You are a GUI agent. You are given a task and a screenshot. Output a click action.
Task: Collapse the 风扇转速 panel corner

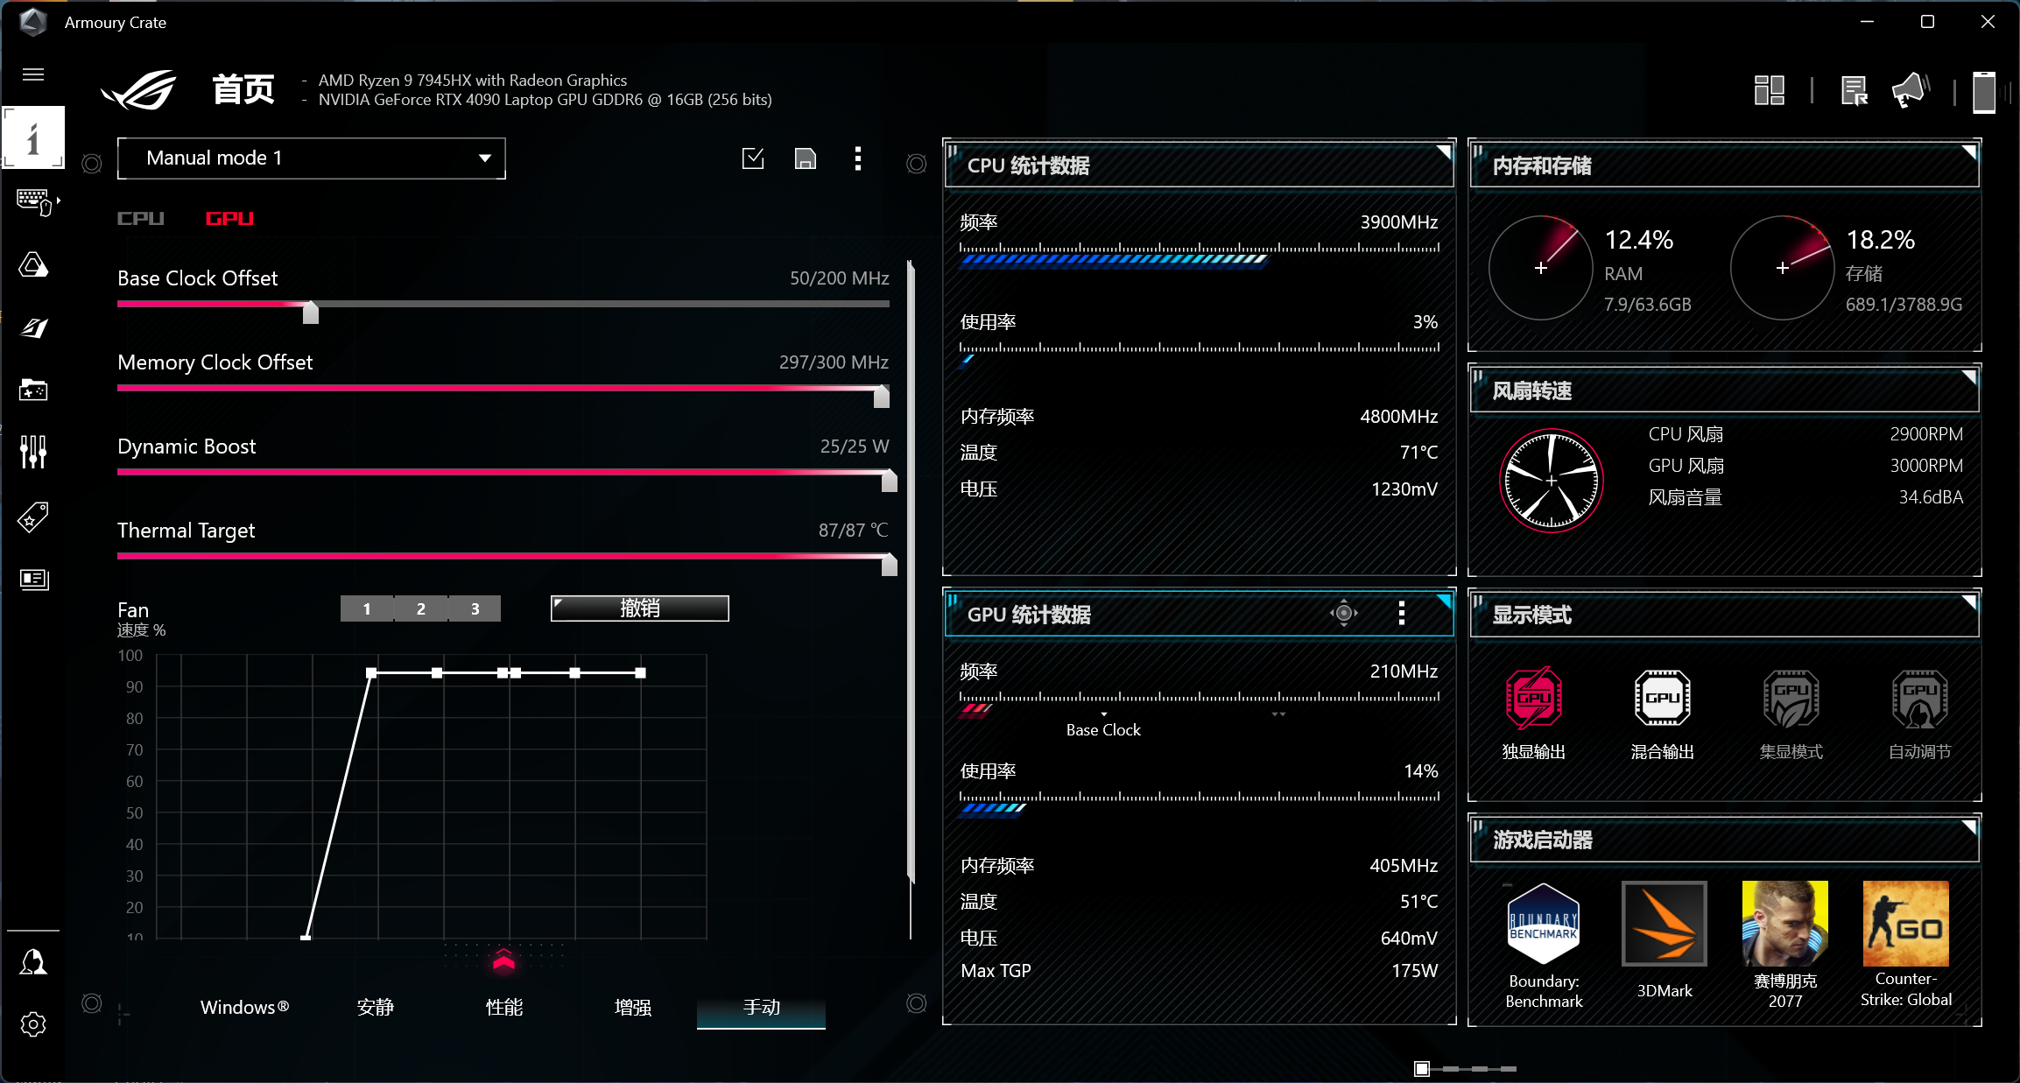coord(1969,377)
